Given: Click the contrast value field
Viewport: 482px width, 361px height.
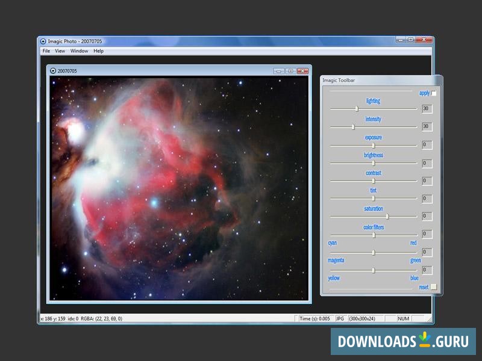Looking at the screenshot, I should (427, 181).
